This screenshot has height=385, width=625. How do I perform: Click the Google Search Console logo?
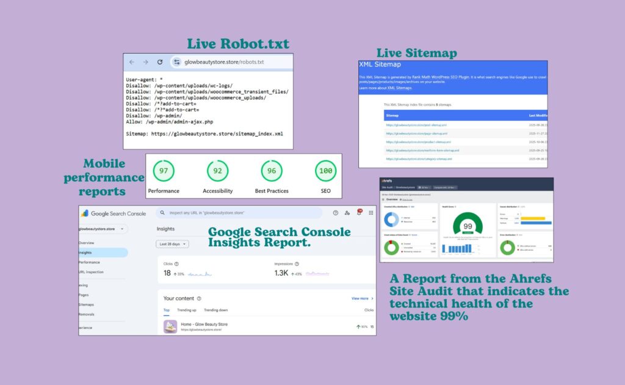click(x=114, y=214)
